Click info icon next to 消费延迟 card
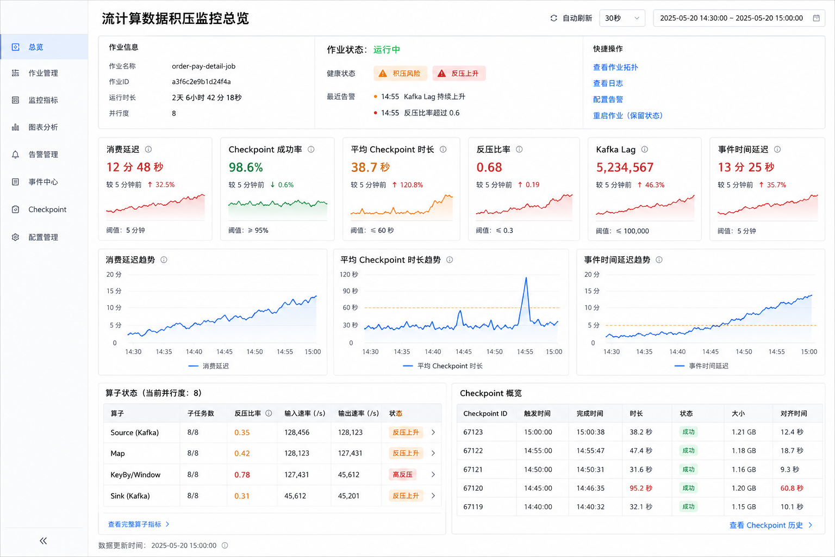The height and width of the screenshot is (557, 835). [x=148, y=149]
